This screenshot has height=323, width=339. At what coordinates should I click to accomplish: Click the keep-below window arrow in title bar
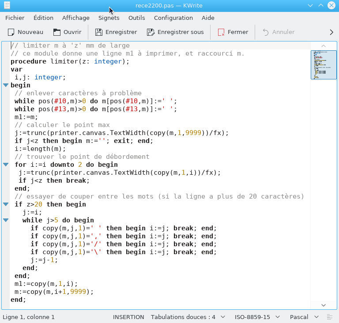point(310,5)
